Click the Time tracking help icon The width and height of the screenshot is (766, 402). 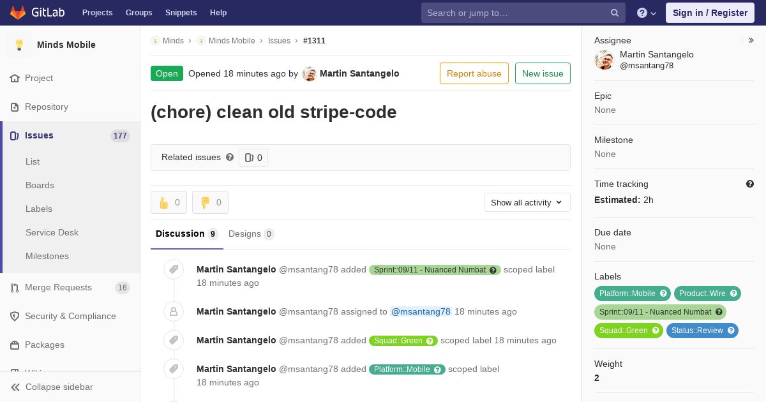(750, 184)
